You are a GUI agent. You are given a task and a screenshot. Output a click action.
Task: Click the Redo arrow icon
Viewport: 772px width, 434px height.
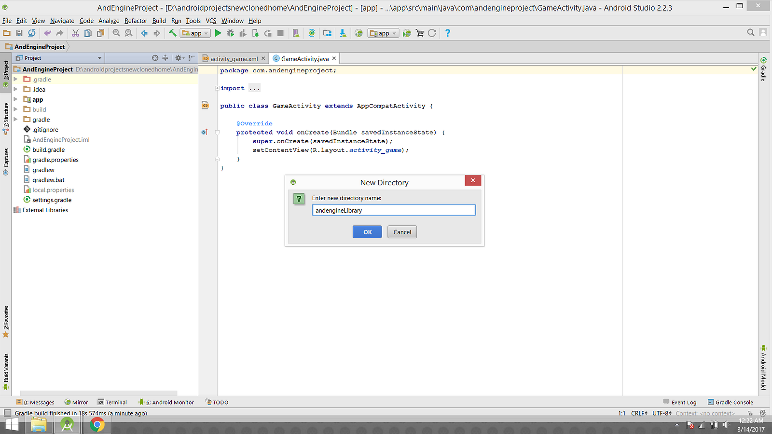[x=60, y=33]
